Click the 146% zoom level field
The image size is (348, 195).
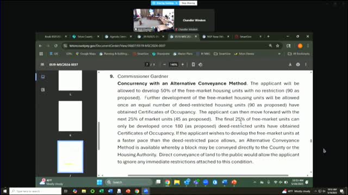173,64
